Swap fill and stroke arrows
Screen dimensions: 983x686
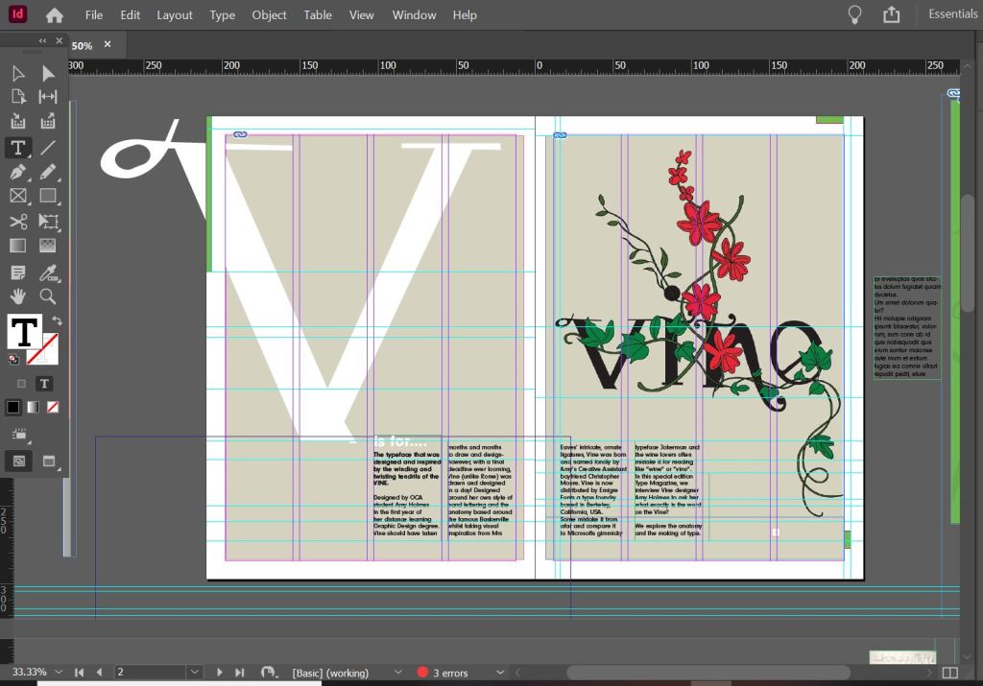(58, 320)
